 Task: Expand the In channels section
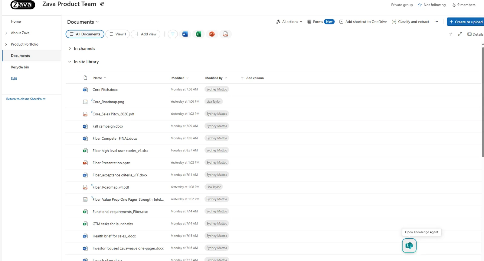(x=70, y=48)
